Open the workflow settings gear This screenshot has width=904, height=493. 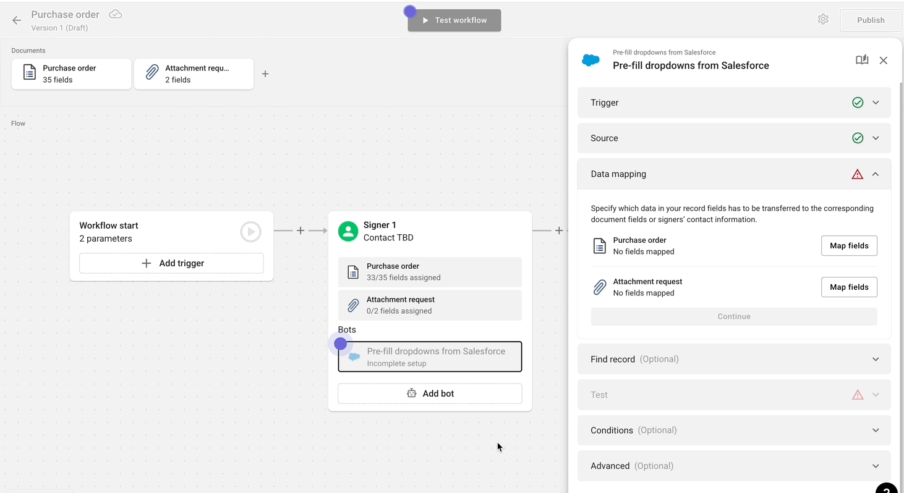pyautogui.click(x=823, y=19)
